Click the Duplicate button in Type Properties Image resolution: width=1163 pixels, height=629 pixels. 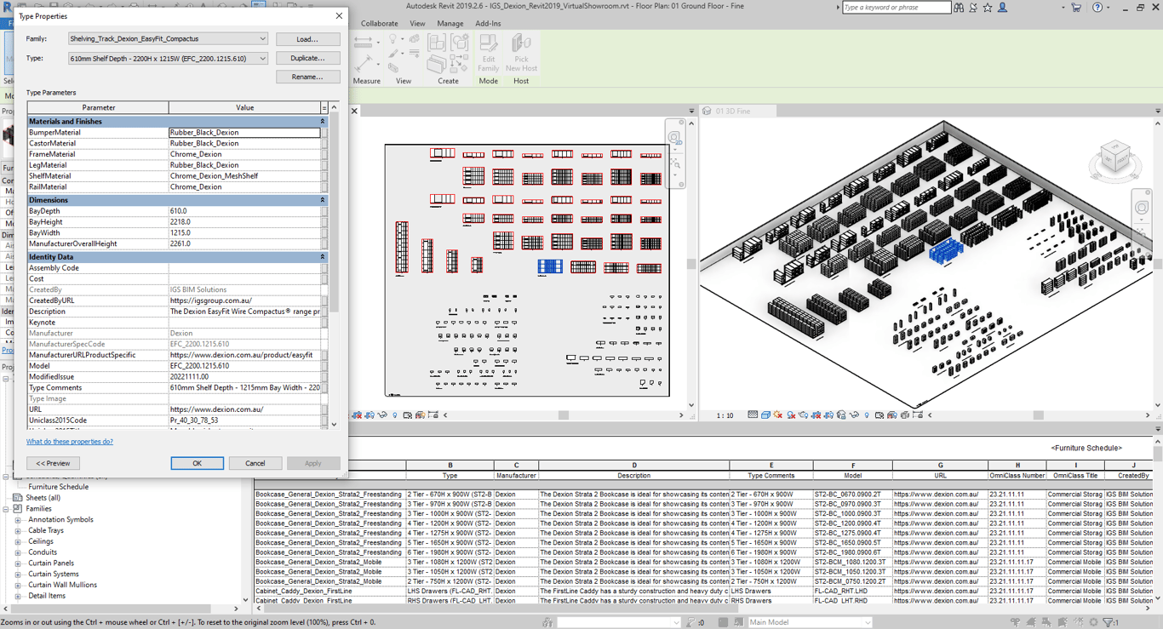click(307, 57)
